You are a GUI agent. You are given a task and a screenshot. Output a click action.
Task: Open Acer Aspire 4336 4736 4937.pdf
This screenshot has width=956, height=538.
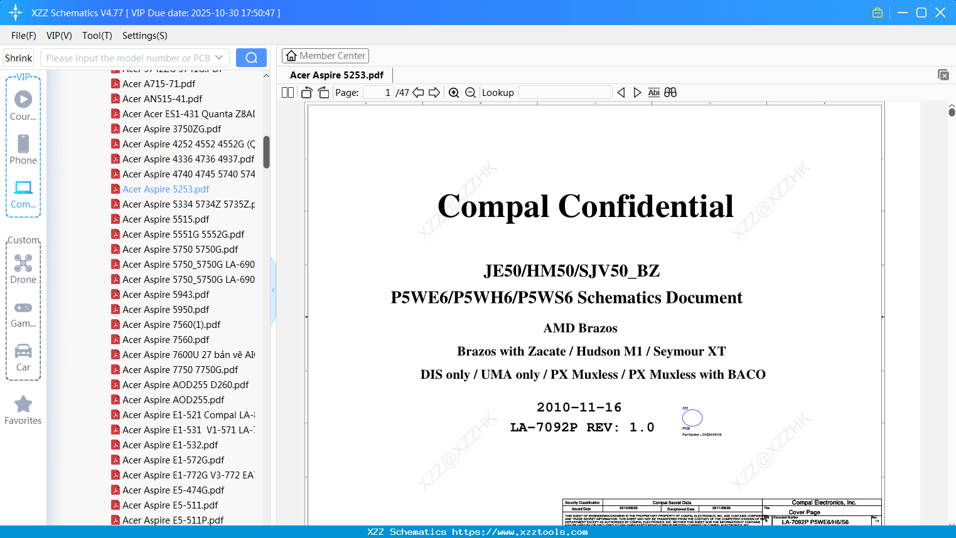188,159
